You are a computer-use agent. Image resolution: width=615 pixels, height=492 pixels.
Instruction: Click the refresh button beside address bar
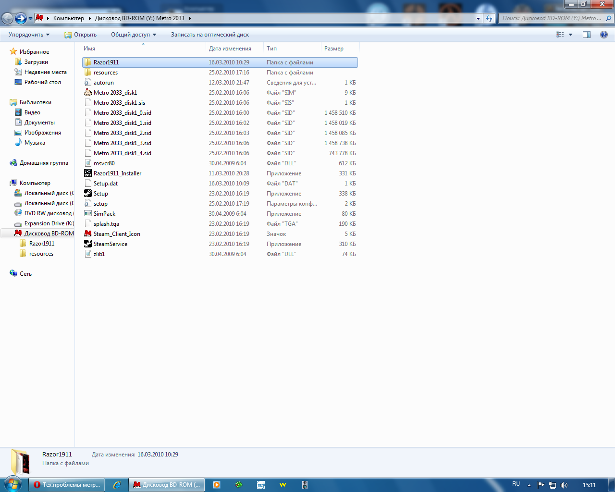(489, 18)
